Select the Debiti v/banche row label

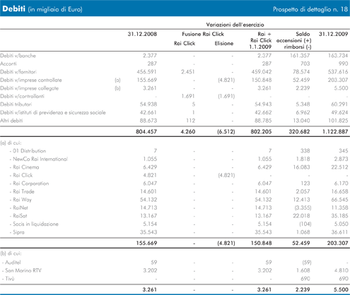click(x=18, y=56)
